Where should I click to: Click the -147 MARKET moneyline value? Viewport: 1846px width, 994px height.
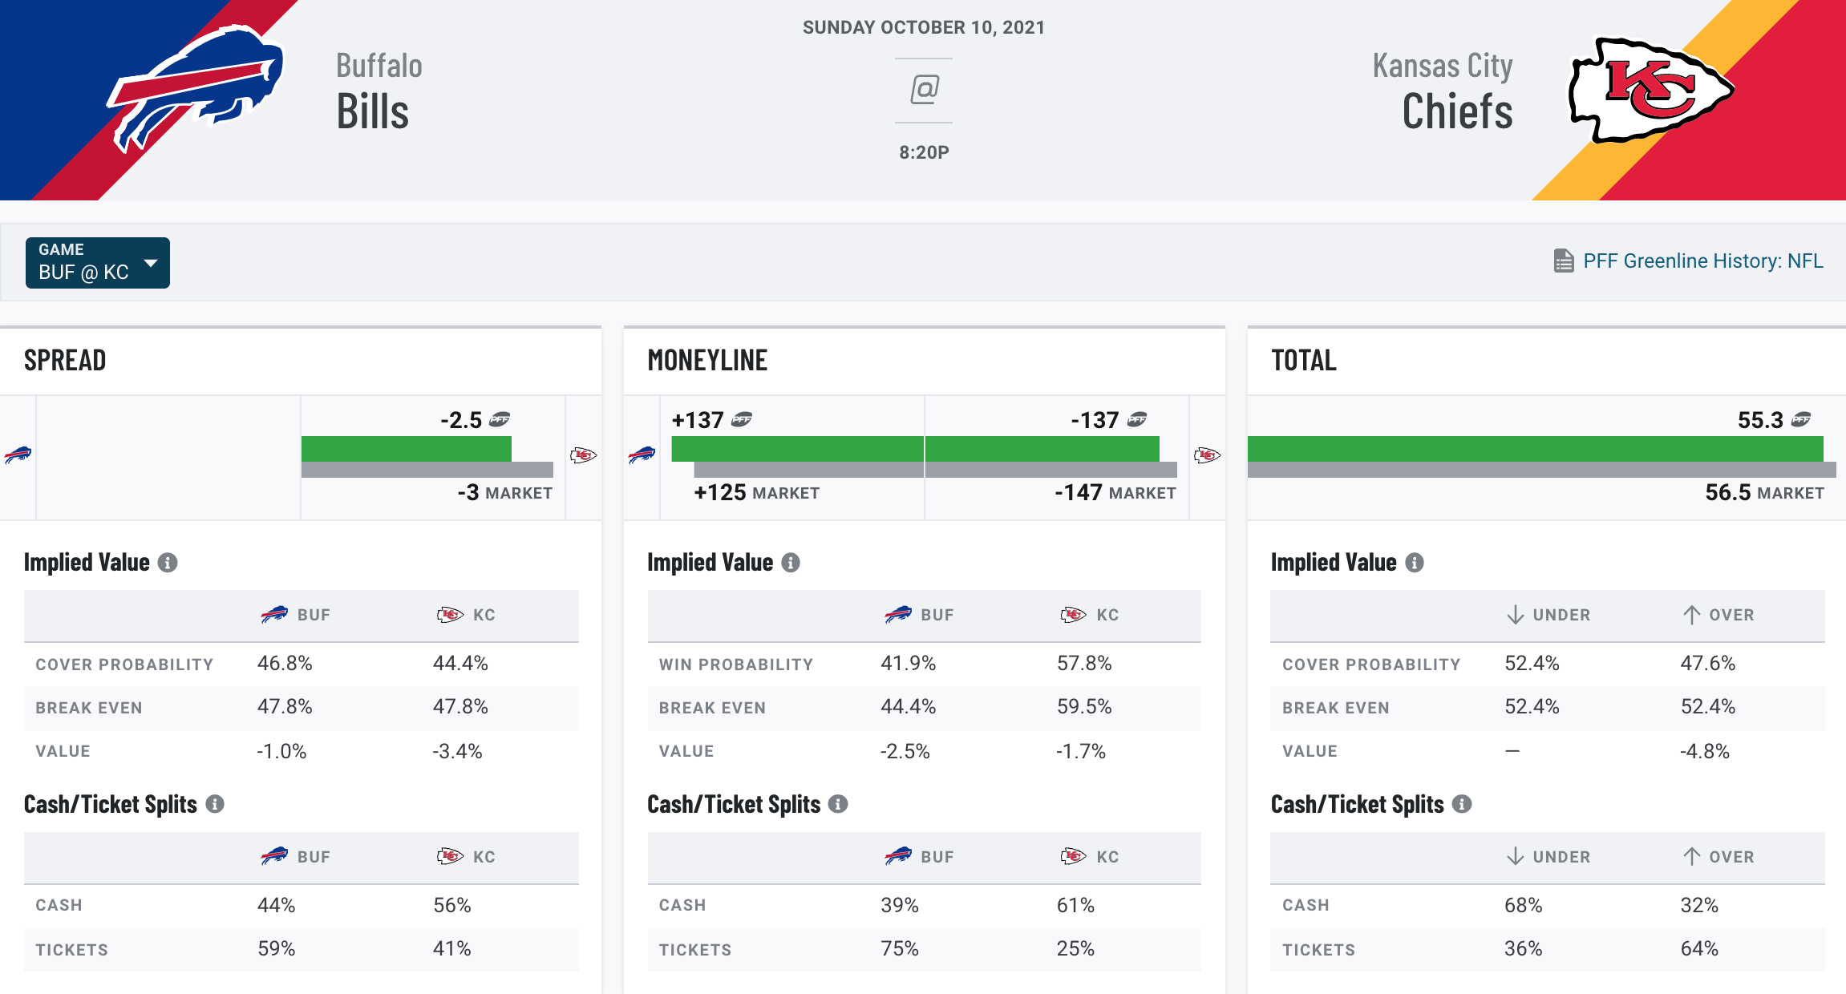(x=1115, y=492)
